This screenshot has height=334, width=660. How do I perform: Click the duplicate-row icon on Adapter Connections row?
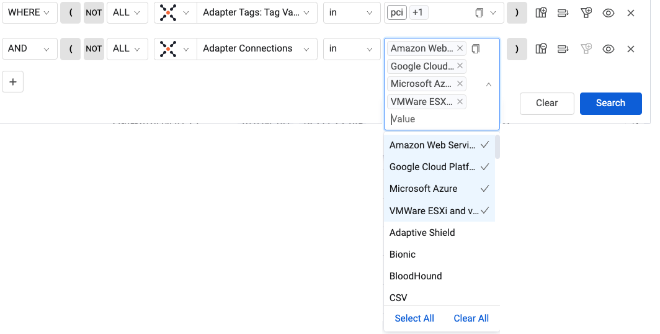coord(563,49)
